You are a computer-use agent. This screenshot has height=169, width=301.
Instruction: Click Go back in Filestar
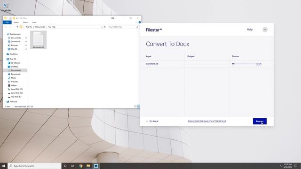tap(152, 121)
